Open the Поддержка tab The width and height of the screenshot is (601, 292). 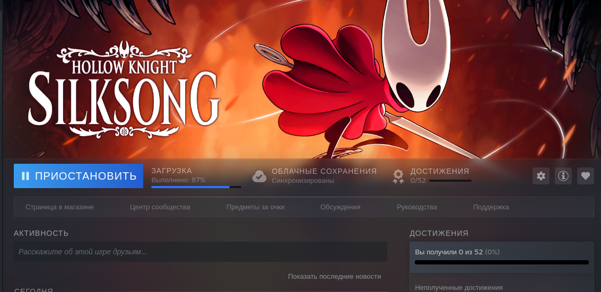(491, 207)
